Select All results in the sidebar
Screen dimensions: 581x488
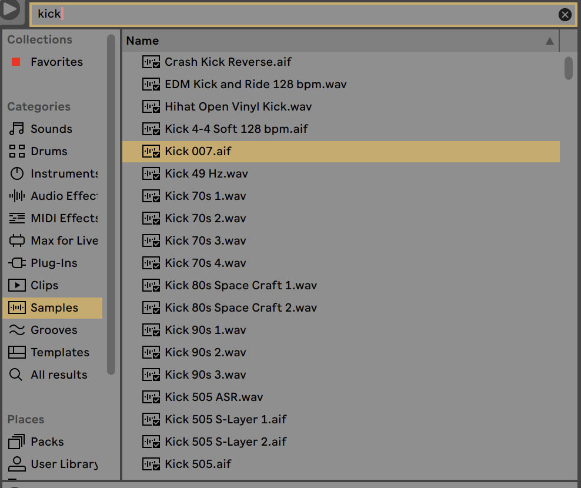pyautogui.click(x=59, y=375)
